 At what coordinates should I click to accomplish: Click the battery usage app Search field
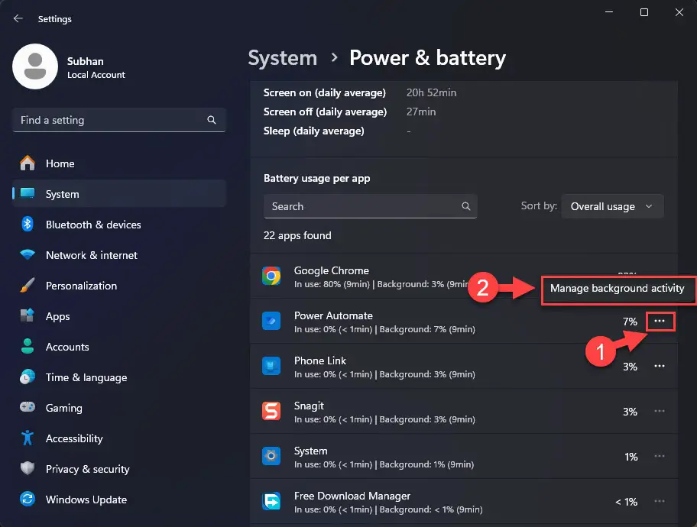coord(370,206)
